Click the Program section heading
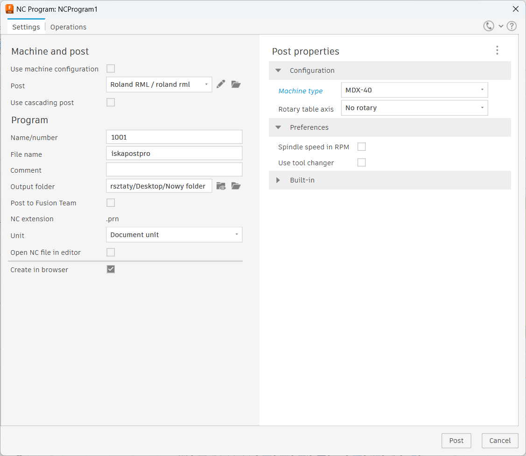Image resolution: width=526 pixels, height=456 pixels. tap(29, 120)
